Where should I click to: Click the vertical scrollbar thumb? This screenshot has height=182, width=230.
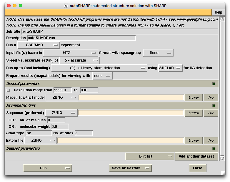click(222, 89)
